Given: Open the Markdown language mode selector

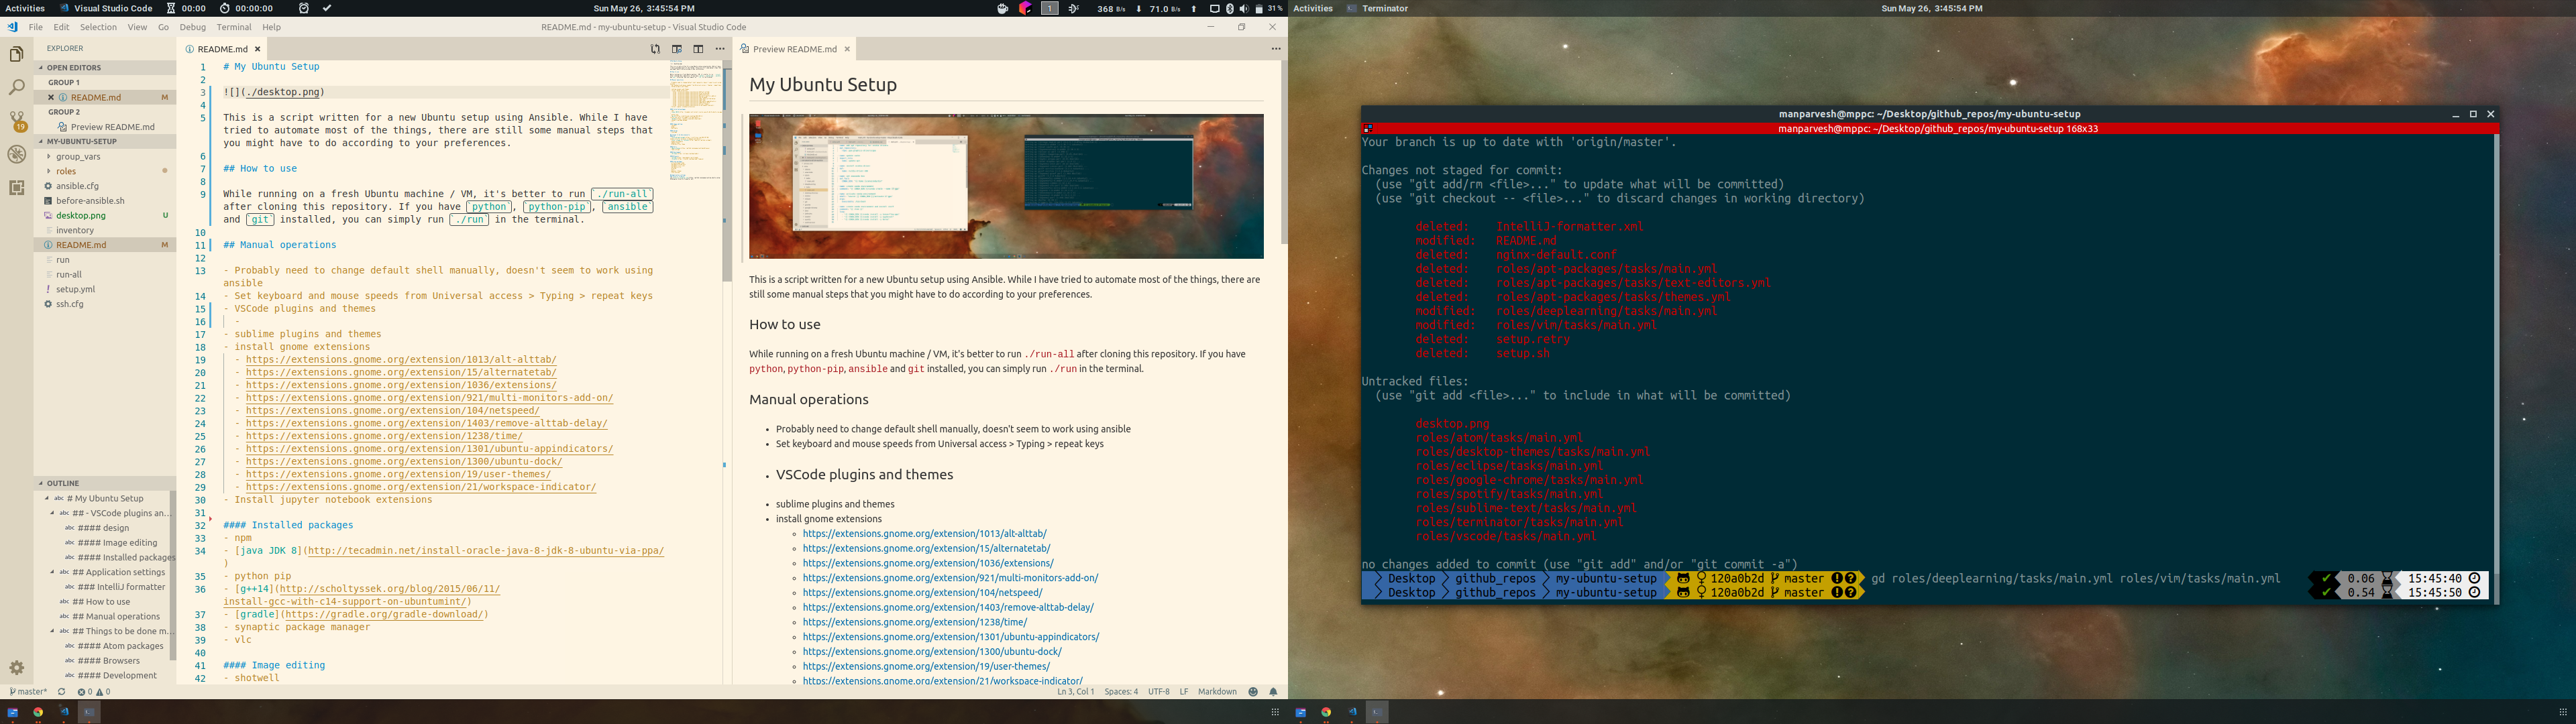Looking at the screenshot, I should 1217,691.
